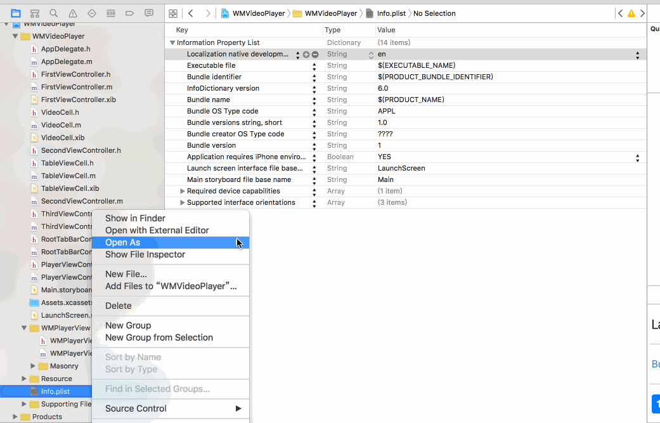Select AppDelegate.m in navigator
This screenshot has width=660, height=423.
click(66, 62)
